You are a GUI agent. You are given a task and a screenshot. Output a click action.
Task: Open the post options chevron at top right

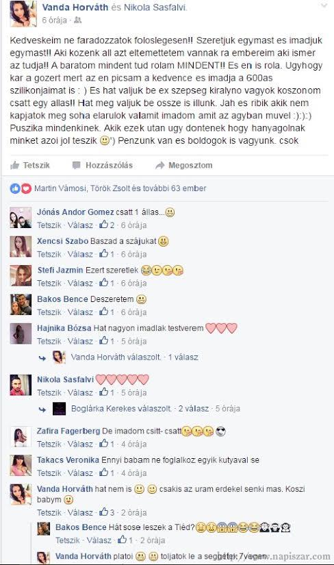point(324,5)
